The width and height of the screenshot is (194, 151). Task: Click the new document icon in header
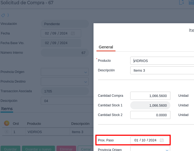tap(182, 2)
